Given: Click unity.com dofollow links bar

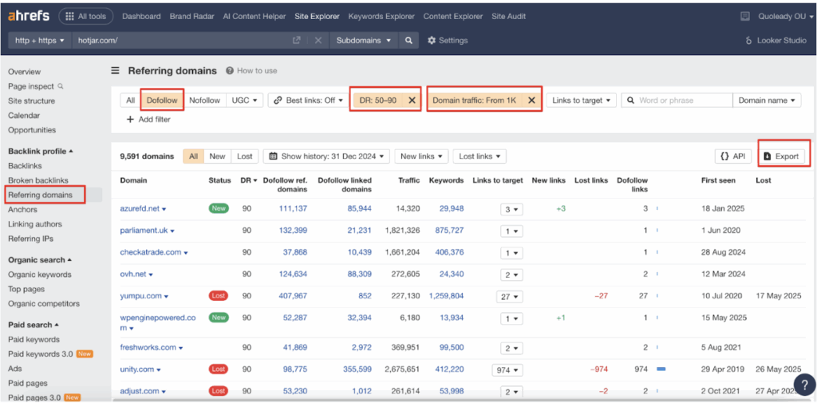Looking at the screenshot, I should pyautogui.click(x=661, y=369).
